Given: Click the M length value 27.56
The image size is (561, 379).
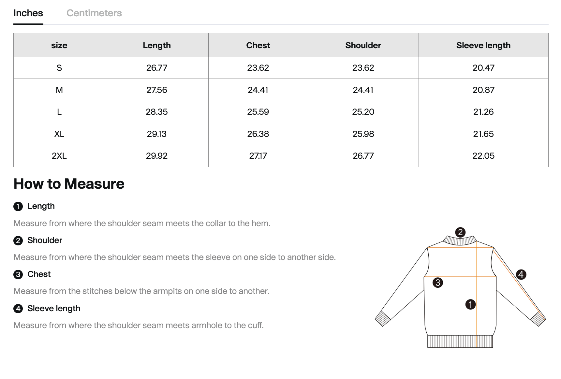Looking at the screenshot, I should coord(156,90).
